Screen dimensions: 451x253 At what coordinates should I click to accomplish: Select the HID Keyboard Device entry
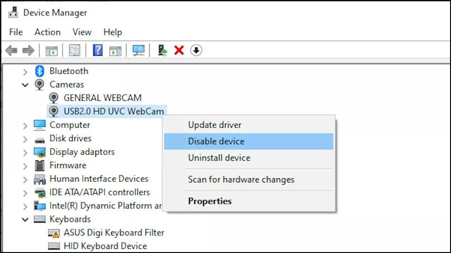point(105,246)
